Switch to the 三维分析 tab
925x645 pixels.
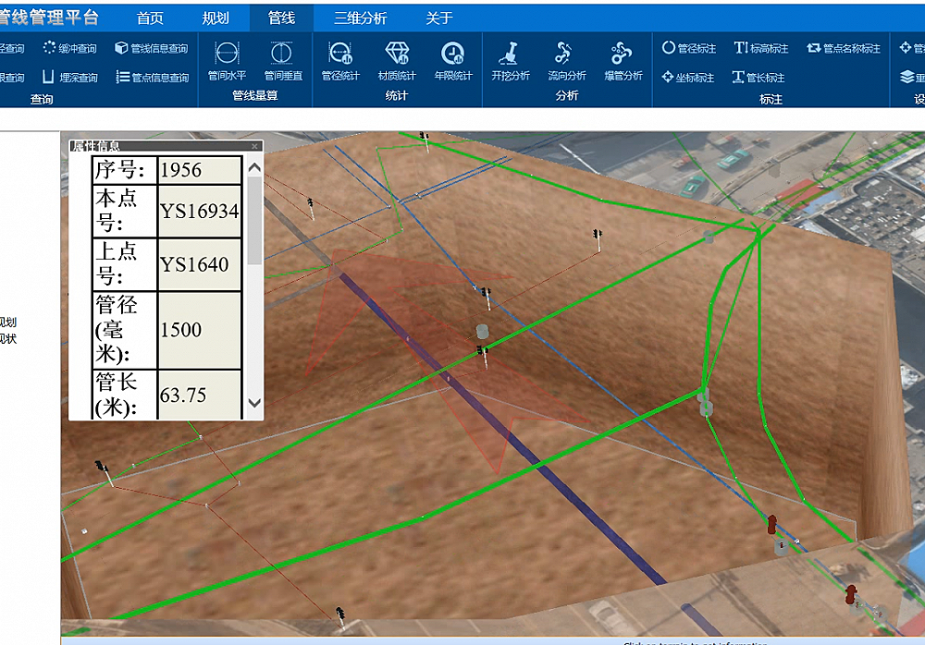[x=360, y=18]
